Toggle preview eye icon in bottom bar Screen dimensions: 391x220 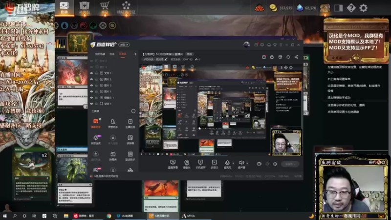click(267, 164)
